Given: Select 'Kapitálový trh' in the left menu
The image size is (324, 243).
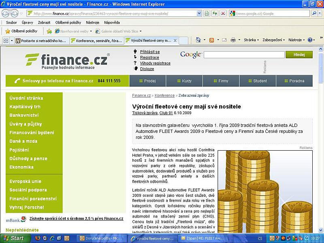Looking at the screenshot, I should click(25, 107).
